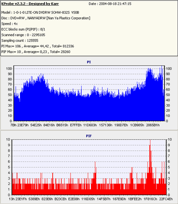Click PI axis label 2065B1h

coord(153,125)
